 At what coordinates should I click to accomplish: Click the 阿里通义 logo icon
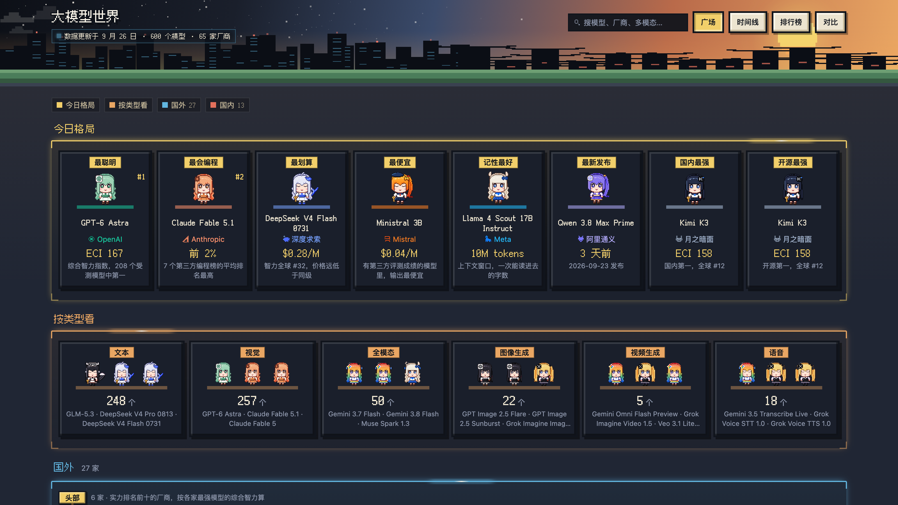click(x=581, y=239)
